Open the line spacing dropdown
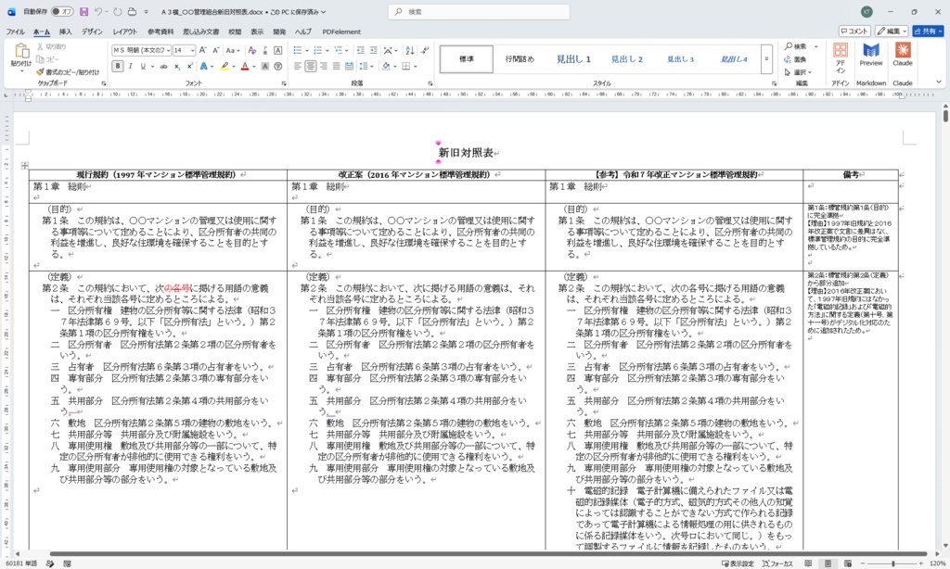 point(366,67)
